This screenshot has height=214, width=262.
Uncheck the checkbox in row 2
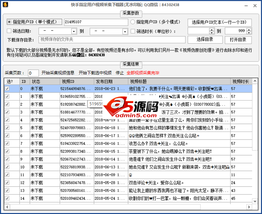[x=7, y=104]
